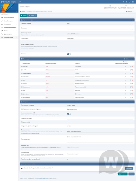
Task: Edit the date and time field row
Action: 131,94
